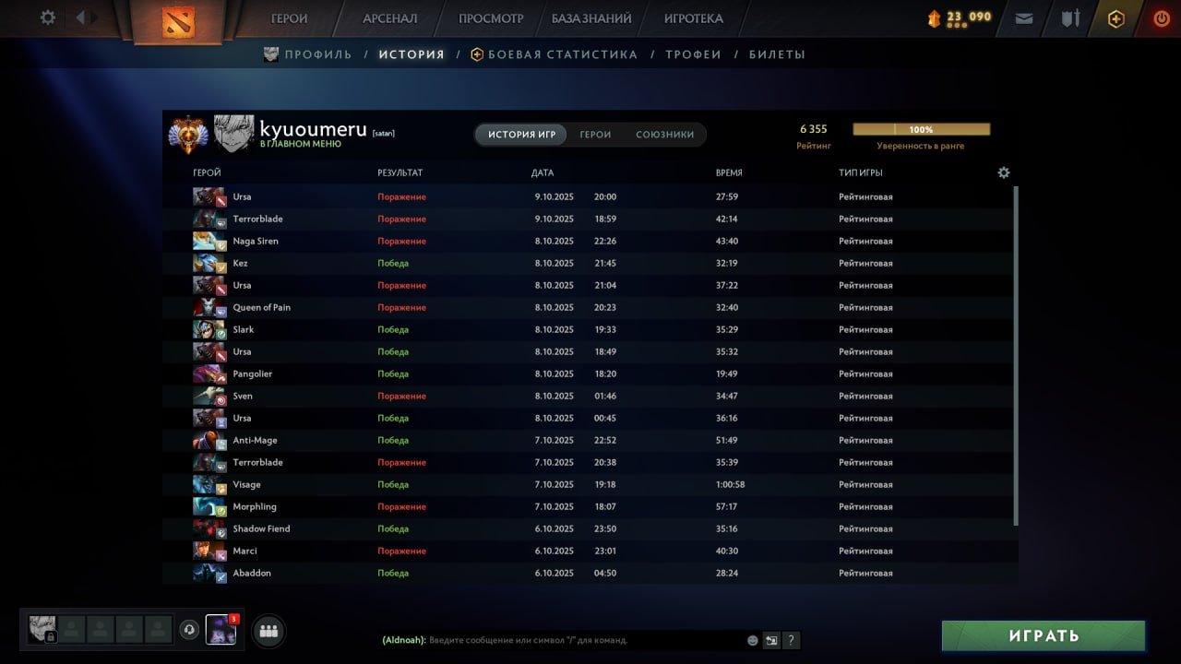Open the mail envelope icon
1181x664 pixels.
pos(1024,18)
